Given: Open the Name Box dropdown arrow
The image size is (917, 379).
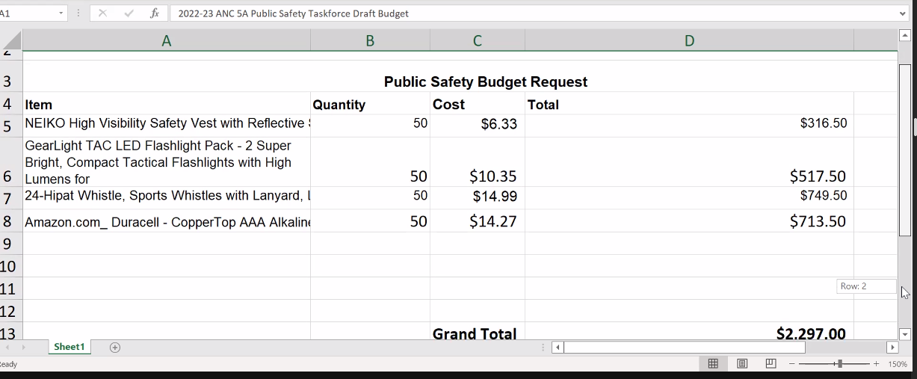Looking at the screenshot, I should [x=61, y=13].
